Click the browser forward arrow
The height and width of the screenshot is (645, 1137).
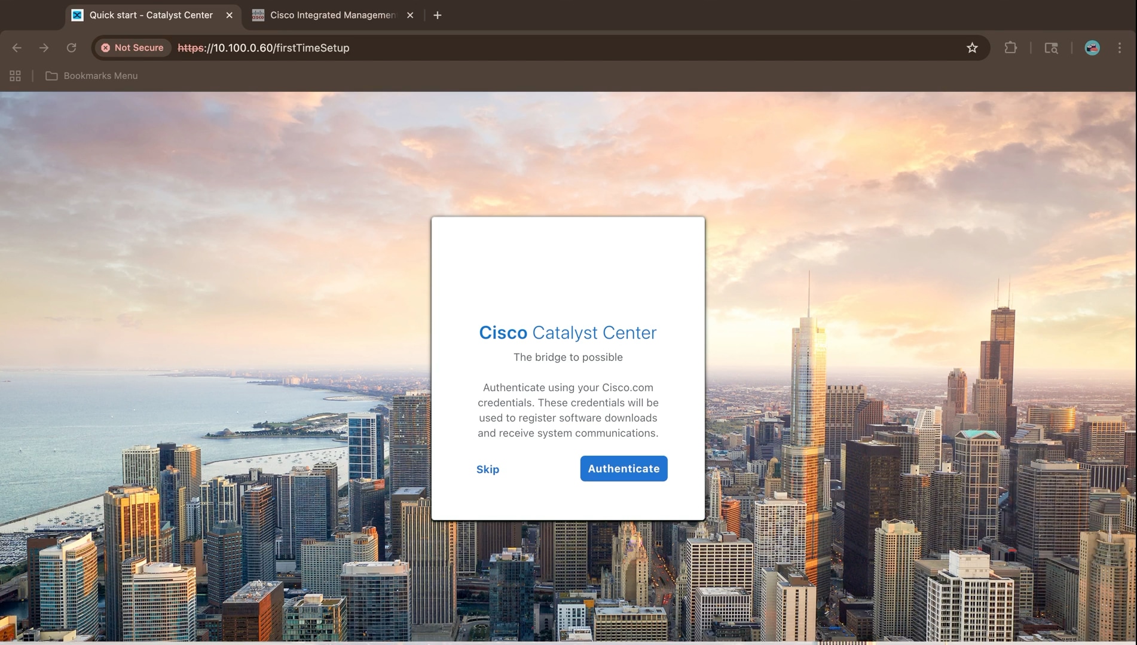[44, 48]
